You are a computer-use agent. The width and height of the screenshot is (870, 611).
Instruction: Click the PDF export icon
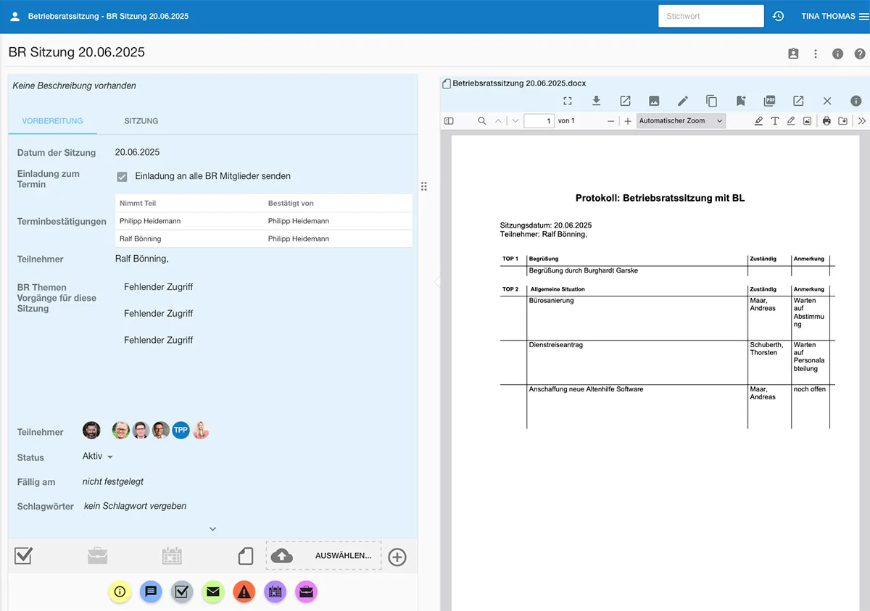769,101
